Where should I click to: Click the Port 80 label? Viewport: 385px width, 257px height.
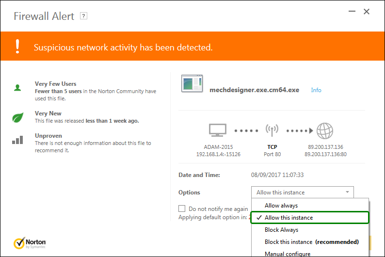click(272, 154)
